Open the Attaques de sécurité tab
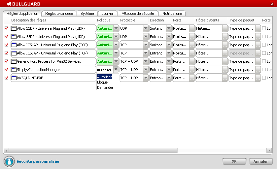Screen dimensions: 277x169 (138, 14)
